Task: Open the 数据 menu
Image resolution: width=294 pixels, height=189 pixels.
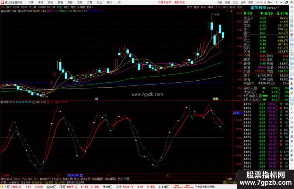Action: [60, 2]
